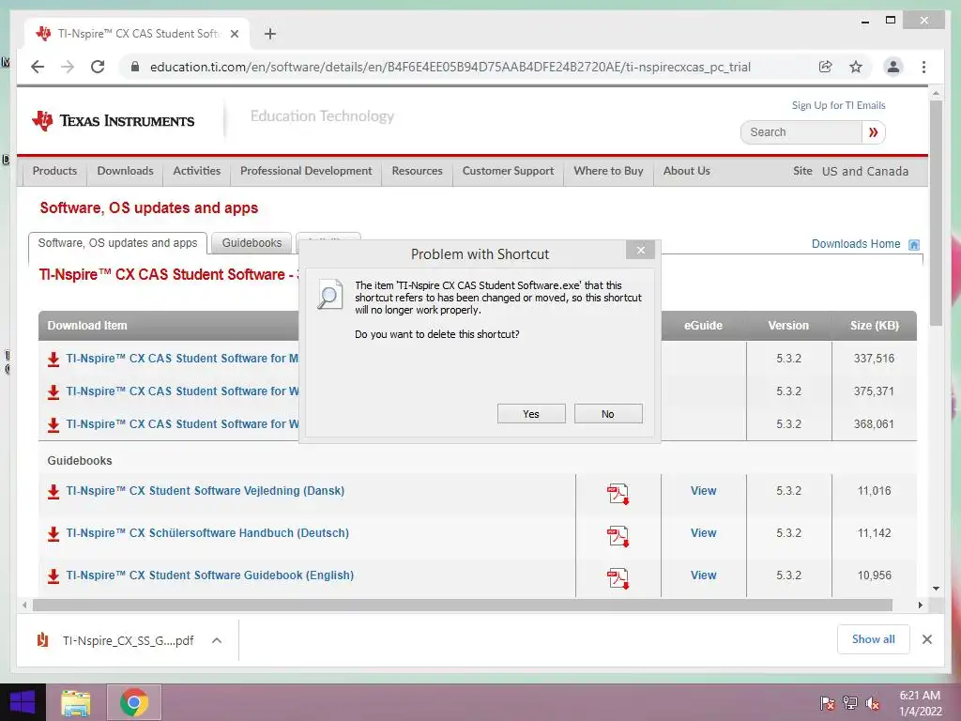The height and width of the screenshot is (721, 961).
Task: Open Student Software Guidebook (English) link
Action: [x=209, y=575]
